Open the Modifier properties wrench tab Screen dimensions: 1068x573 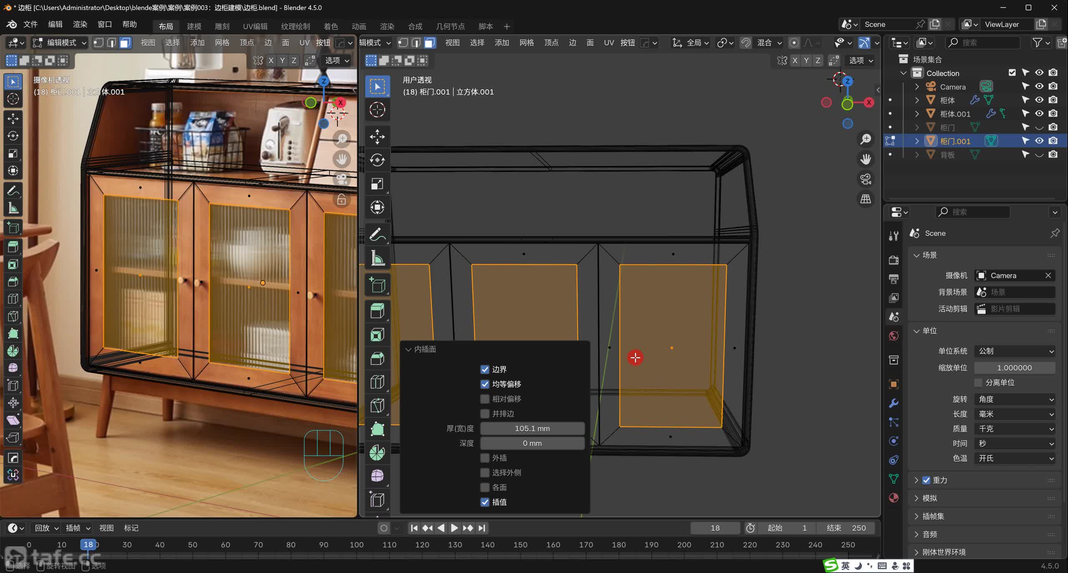pos(894,403)
